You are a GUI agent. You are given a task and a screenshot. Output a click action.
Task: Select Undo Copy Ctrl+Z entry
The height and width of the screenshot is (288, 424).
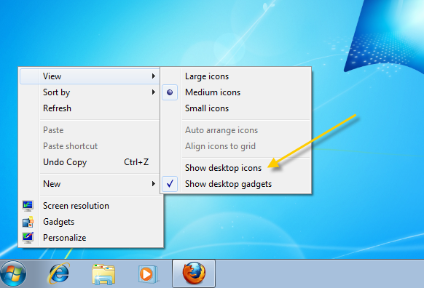90,162
